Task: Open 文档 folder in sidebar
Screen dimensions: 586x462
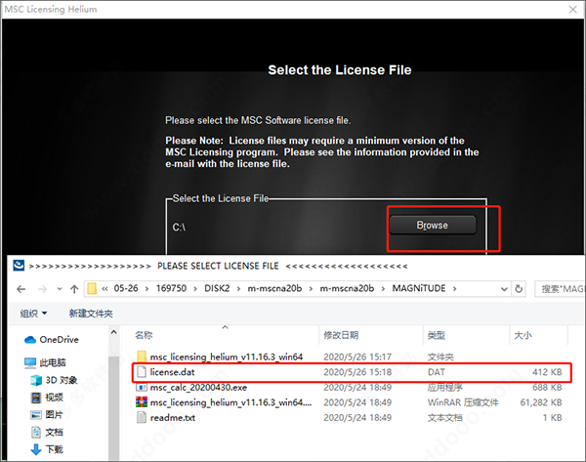Action: 54,432
